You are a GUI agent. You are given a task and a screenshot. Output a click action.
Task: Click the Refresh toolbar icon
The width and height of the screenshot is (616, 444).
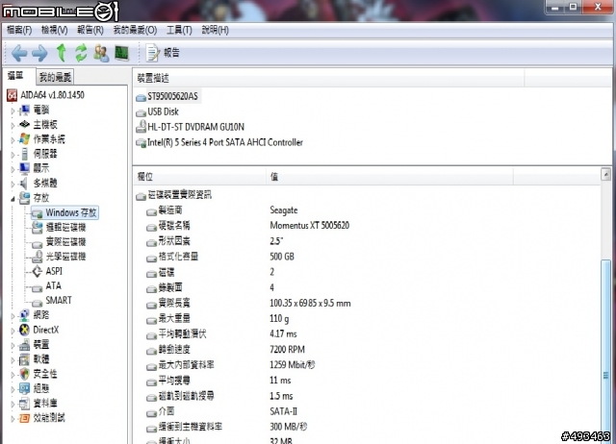(x=81, y=53)
